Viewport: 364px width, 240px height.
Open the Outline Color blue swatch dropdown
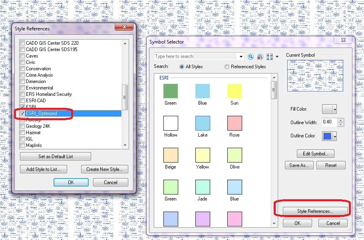[x=329, y=136]
